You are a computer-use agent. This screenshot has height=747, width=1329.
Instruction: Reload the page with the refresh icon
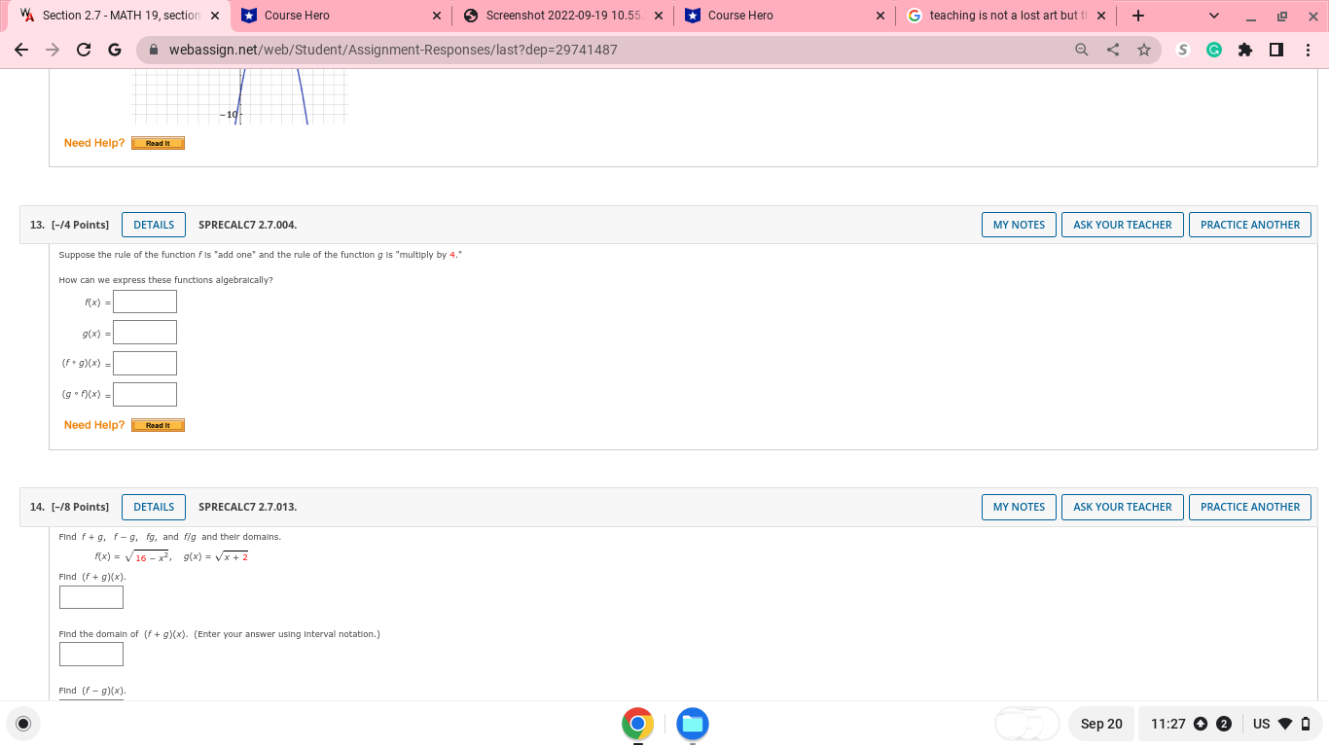[83, 49]
